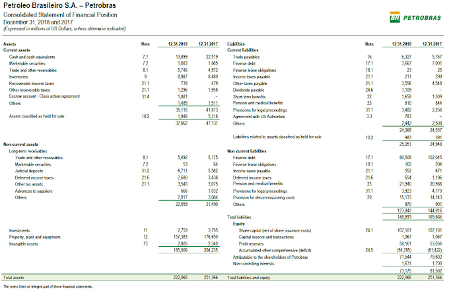This screenshot has height=291, width=449.
Task: Click the 'Non-current liabilities' heading
Action: 247,151
